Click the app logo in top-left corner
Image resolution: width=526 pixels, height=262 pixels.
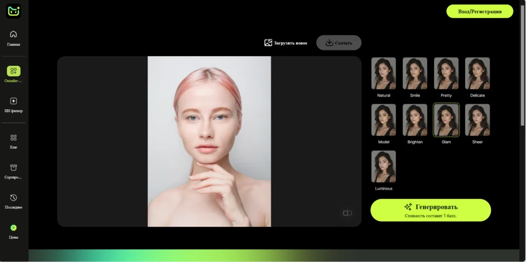pos(14,11)
